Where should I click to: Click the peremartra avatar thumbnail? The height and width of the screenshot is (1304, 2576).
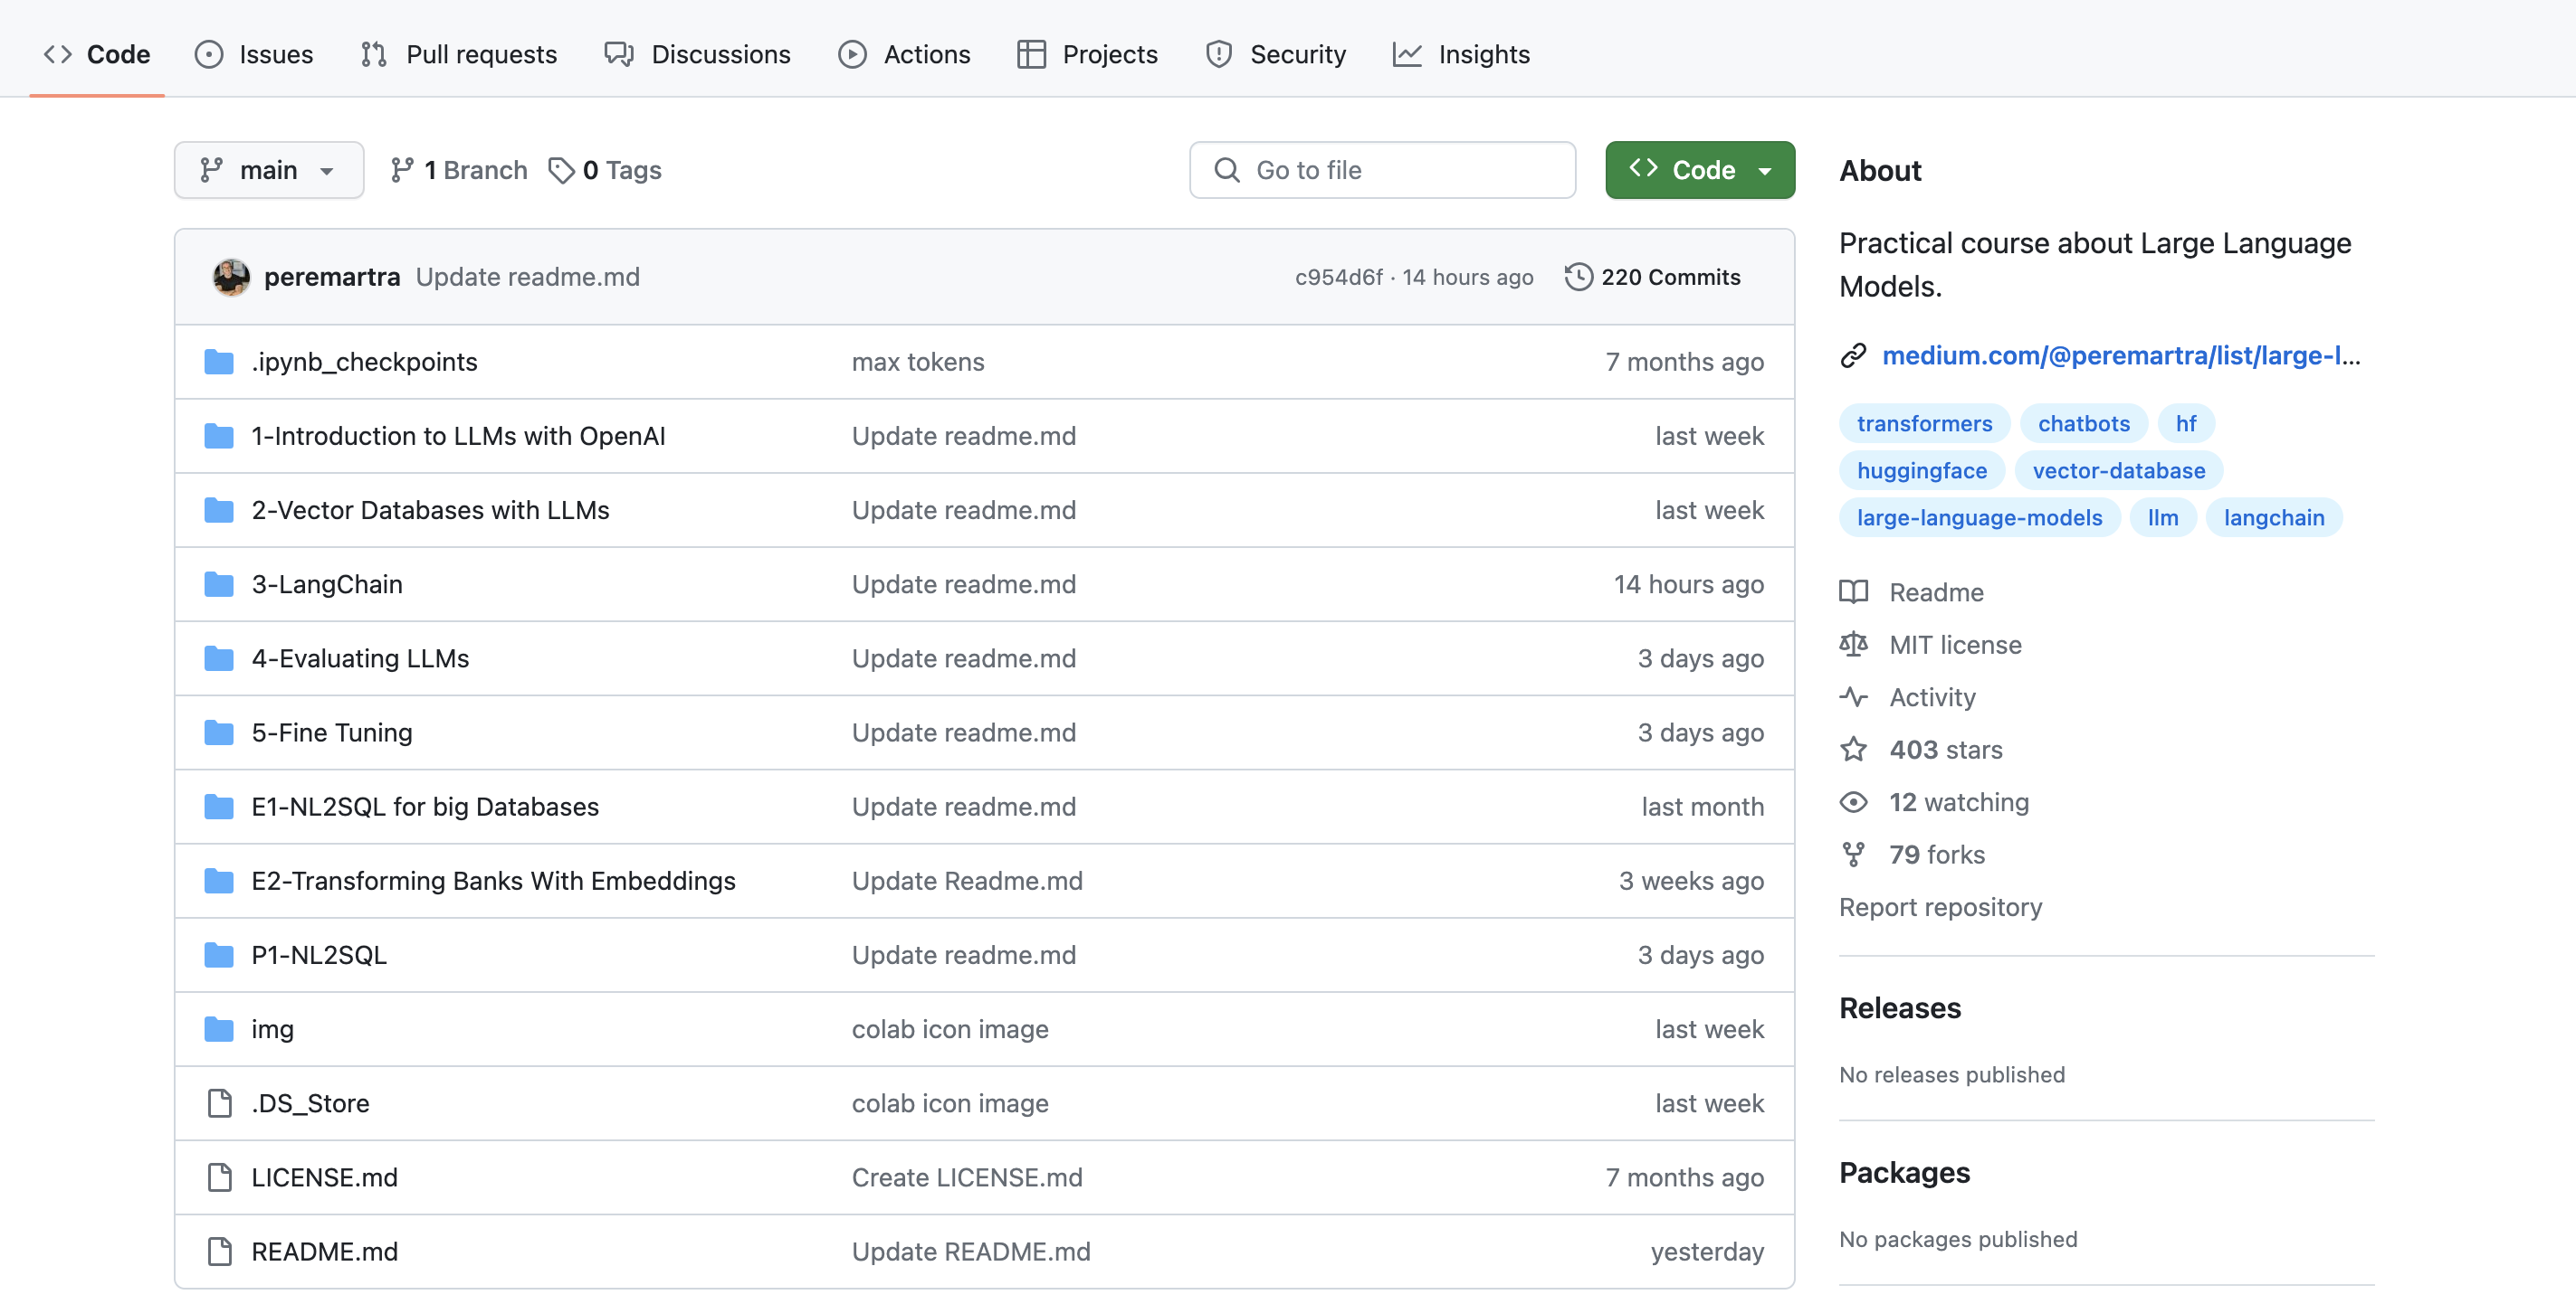pos(231,277)
